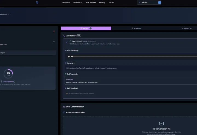
Task: Open the Contact page
Action: (111, 2)
